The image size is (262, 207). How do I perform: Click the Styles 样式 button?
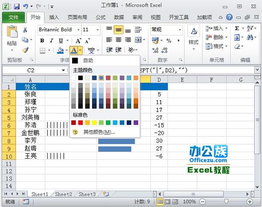pyautogui.click(x=193, y=37)
